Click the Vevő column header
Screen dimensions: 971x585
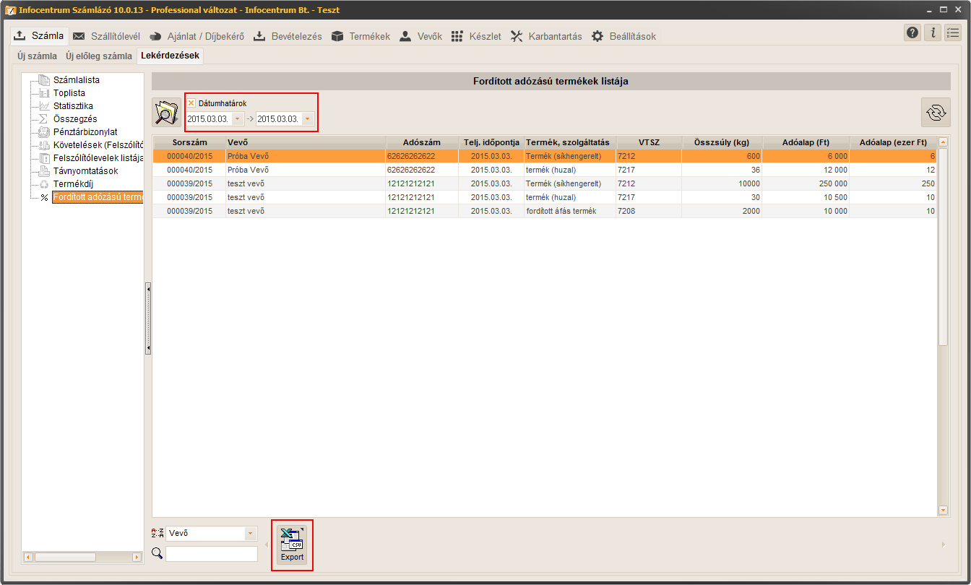[x=306, y=142]
